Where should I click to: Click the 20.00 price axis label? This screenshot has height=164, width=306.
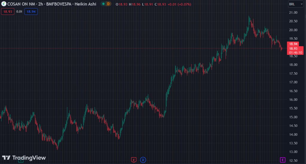point(293,30)
